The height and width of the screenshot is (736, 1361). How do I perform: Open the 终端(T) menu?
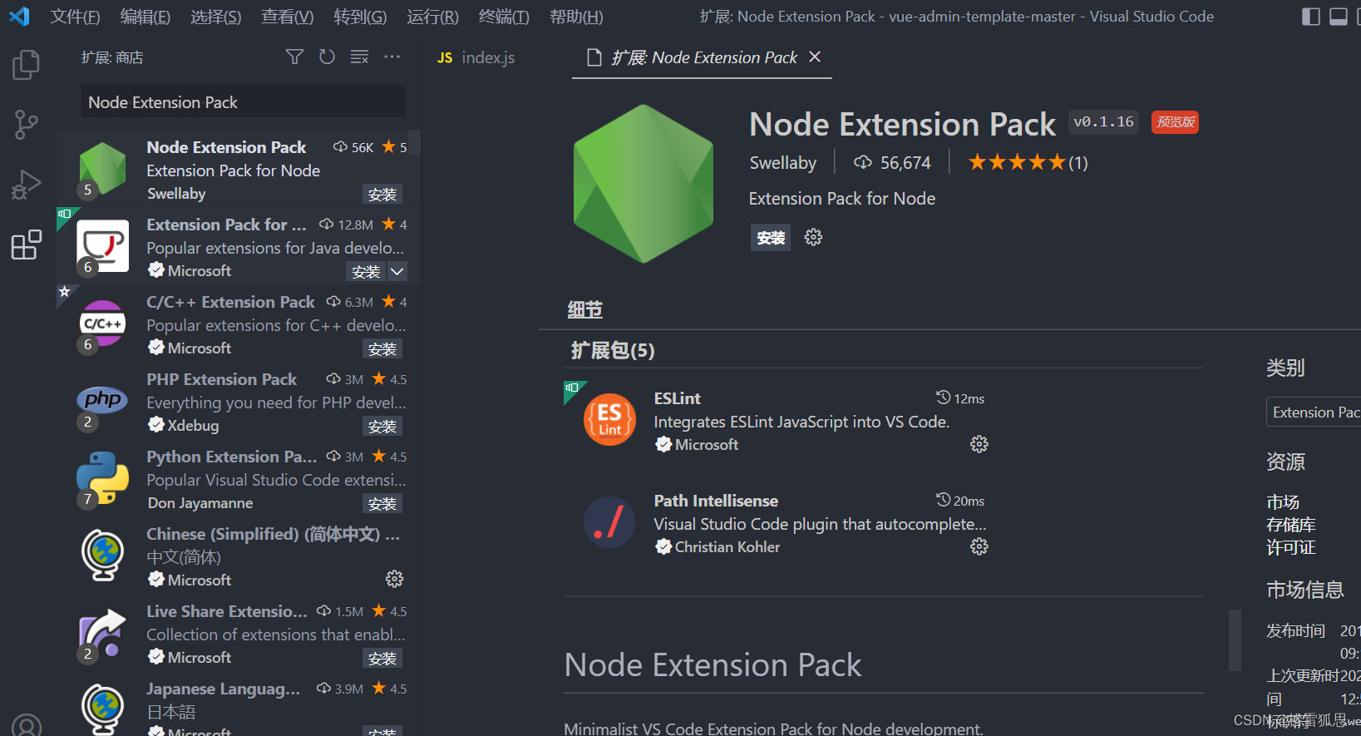[x=504, y=17]
